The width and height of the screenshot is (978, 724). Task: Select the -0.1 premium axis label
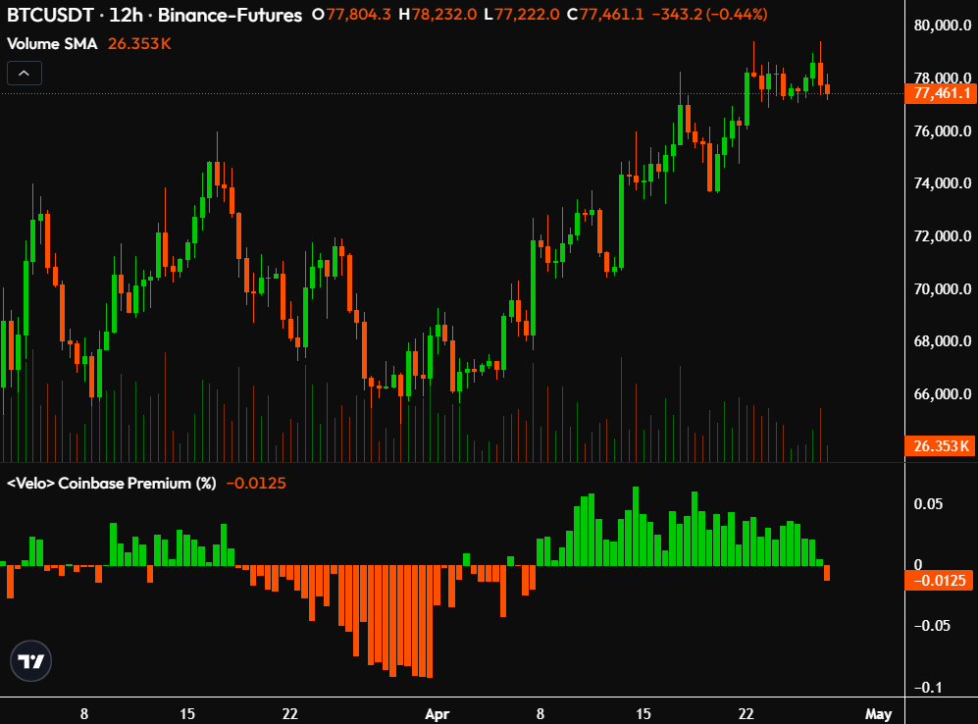coord(927,687)
